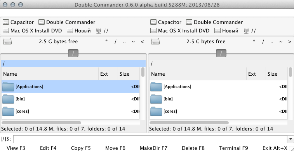Click right panel > button
294x151 pixels.
tap(290, 41)
